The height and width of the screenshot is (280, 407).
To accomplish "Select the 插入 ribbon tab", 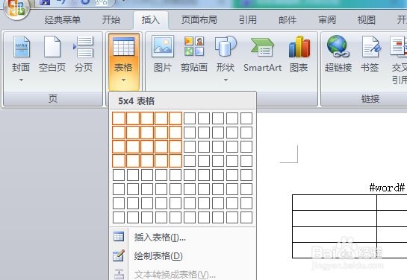I will tap(151, 20).
